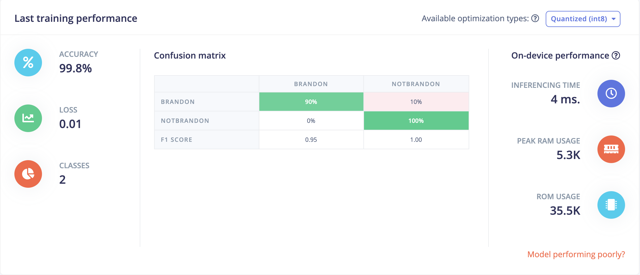Click the NOTBRANDON column header
The height and width of the screenshot is (275, 640).
pos(416,84)
